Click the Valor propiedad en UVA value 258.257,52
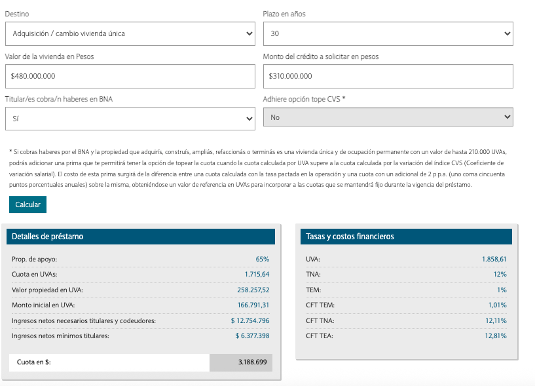The height and width of the screenshot is (386, 535). [253, 290]
